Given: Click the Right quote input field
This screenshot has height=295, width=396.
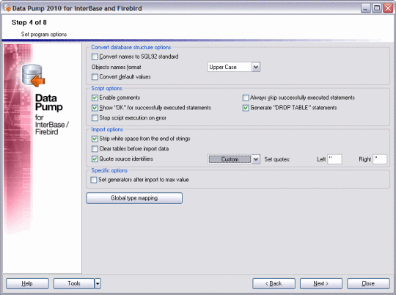Looking at the screenshot, I should point(380,159).
